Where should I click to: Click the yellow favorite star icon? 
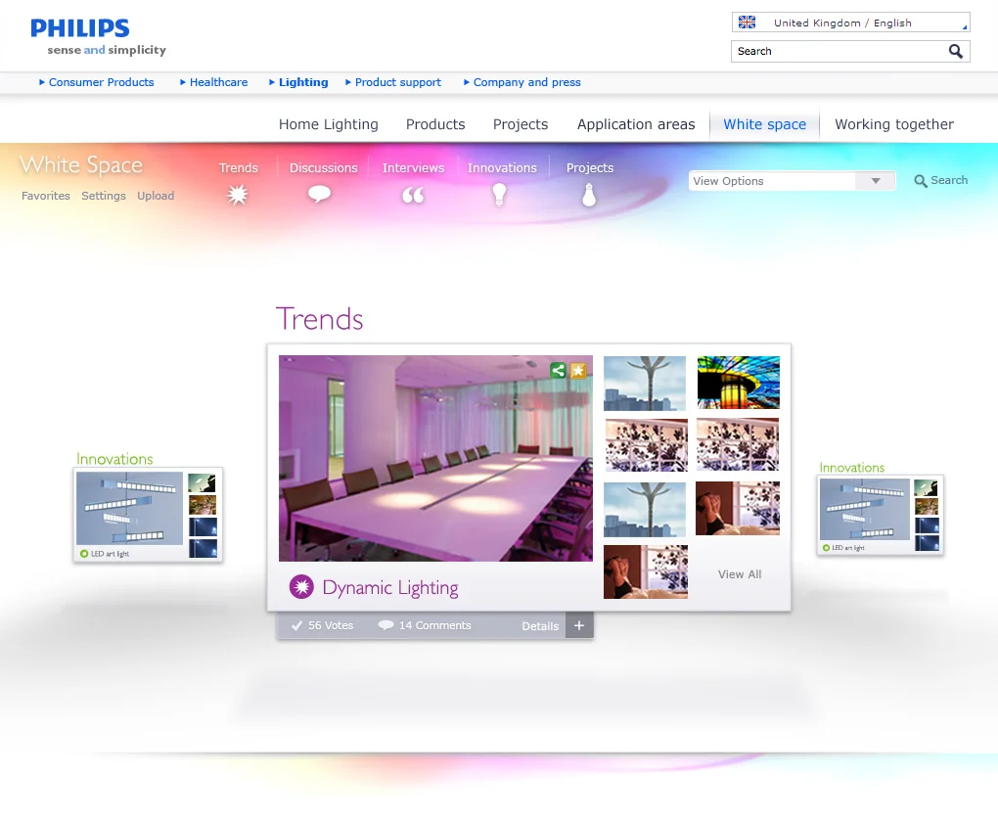[578, 371]
